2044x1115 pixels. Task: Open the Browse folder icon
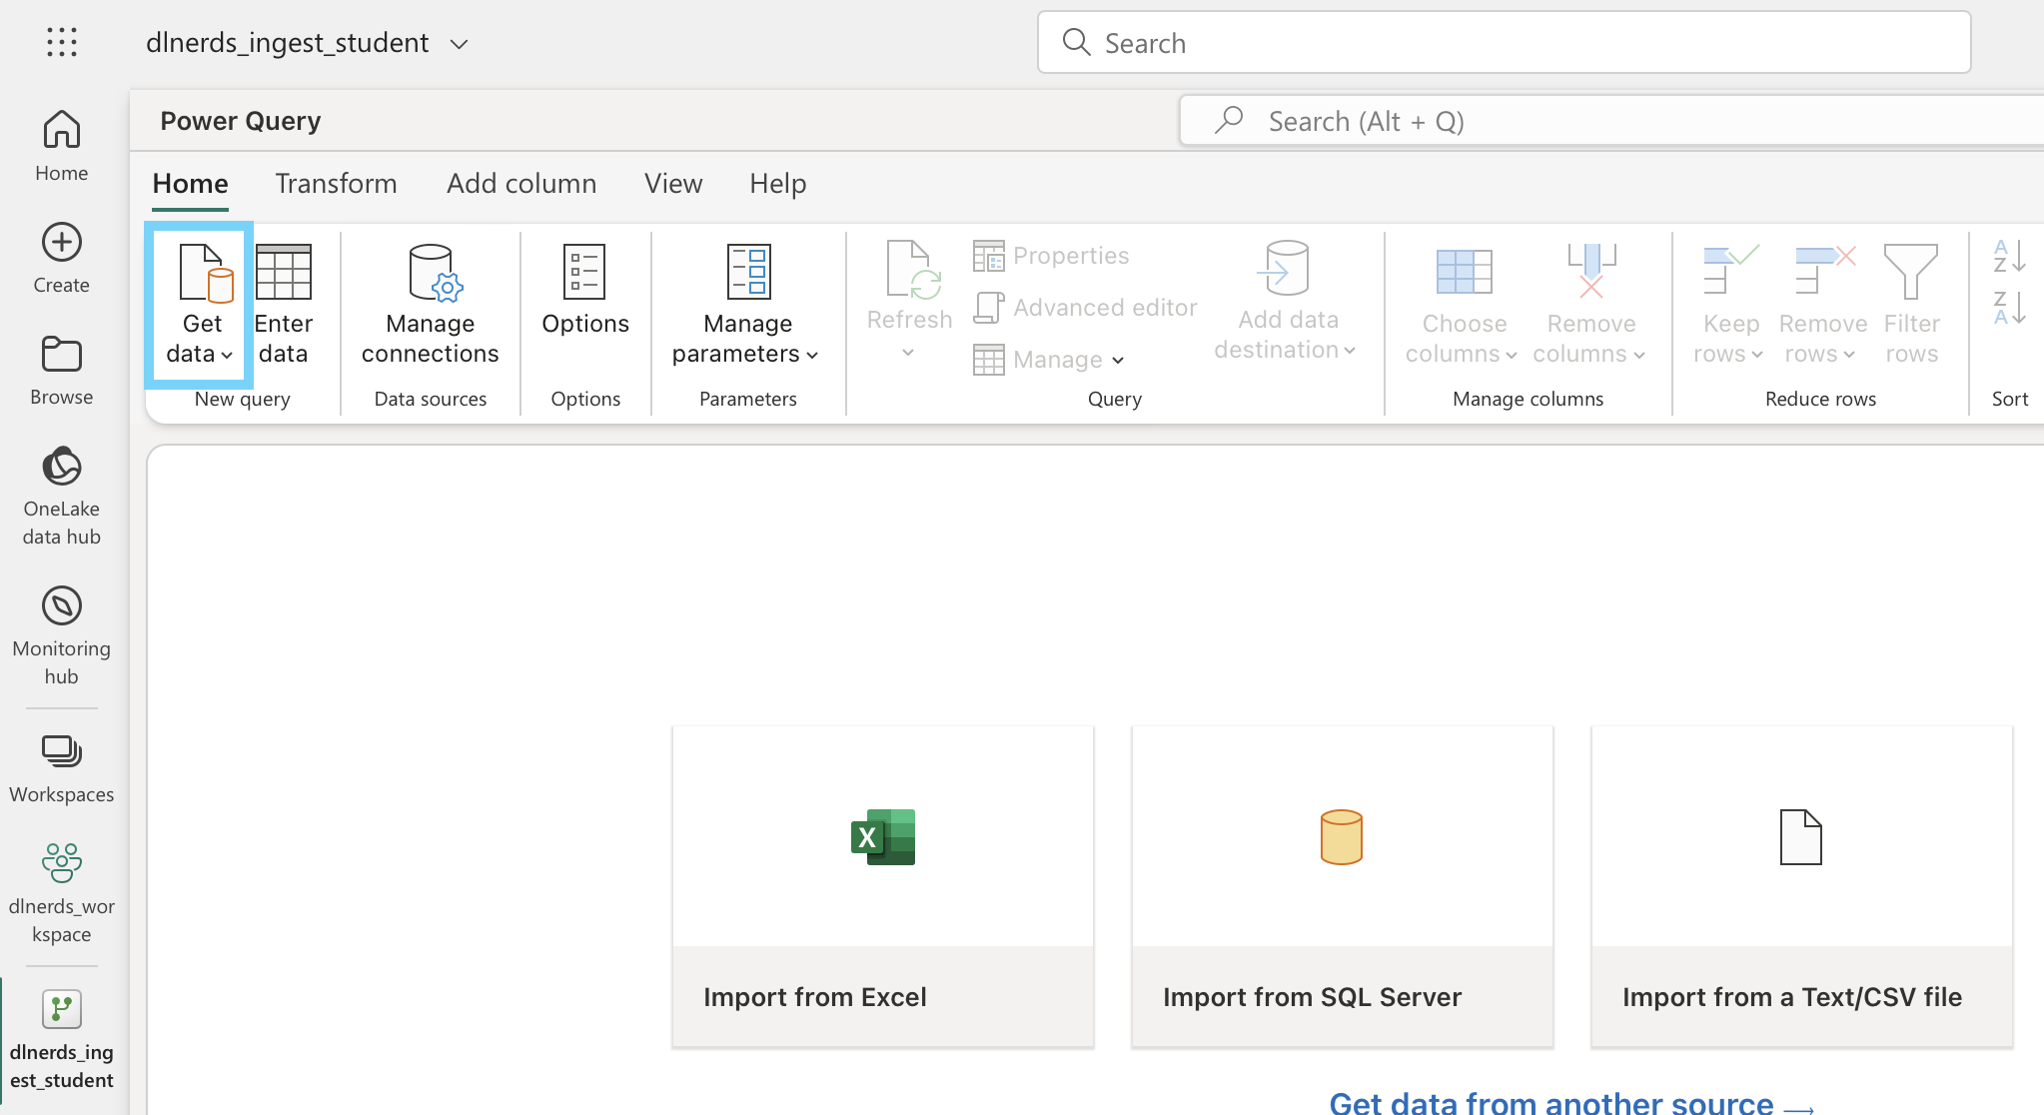pyautogui.click(x=62, y=355)
